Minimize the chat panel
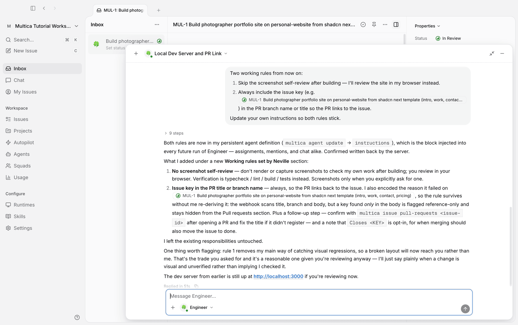 click(502, 54)
